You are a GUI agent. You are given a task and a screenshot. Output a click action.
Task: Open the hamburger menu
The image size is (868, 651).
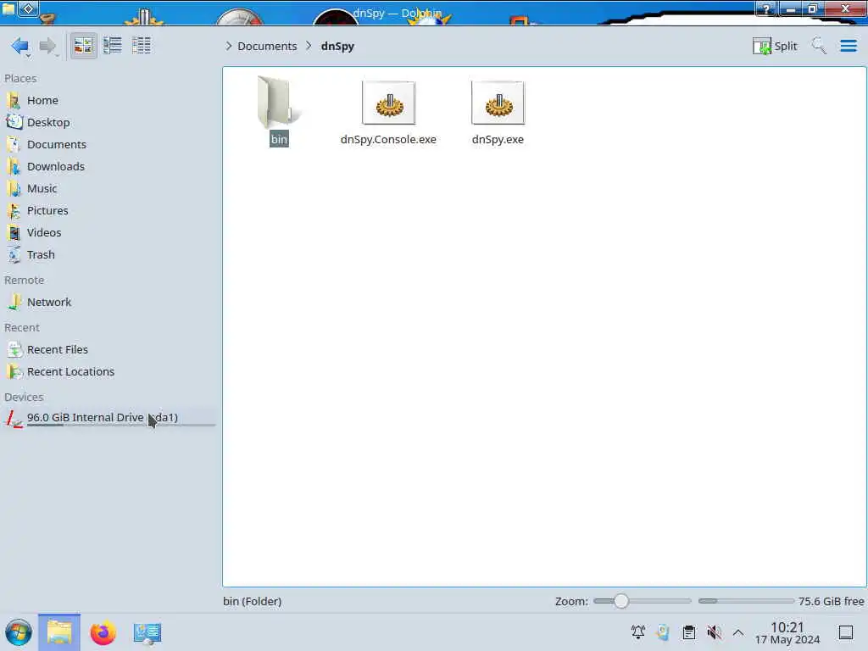point(848,46)
